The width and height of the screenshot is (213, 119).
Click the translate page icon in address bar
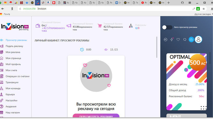point(194,9)
